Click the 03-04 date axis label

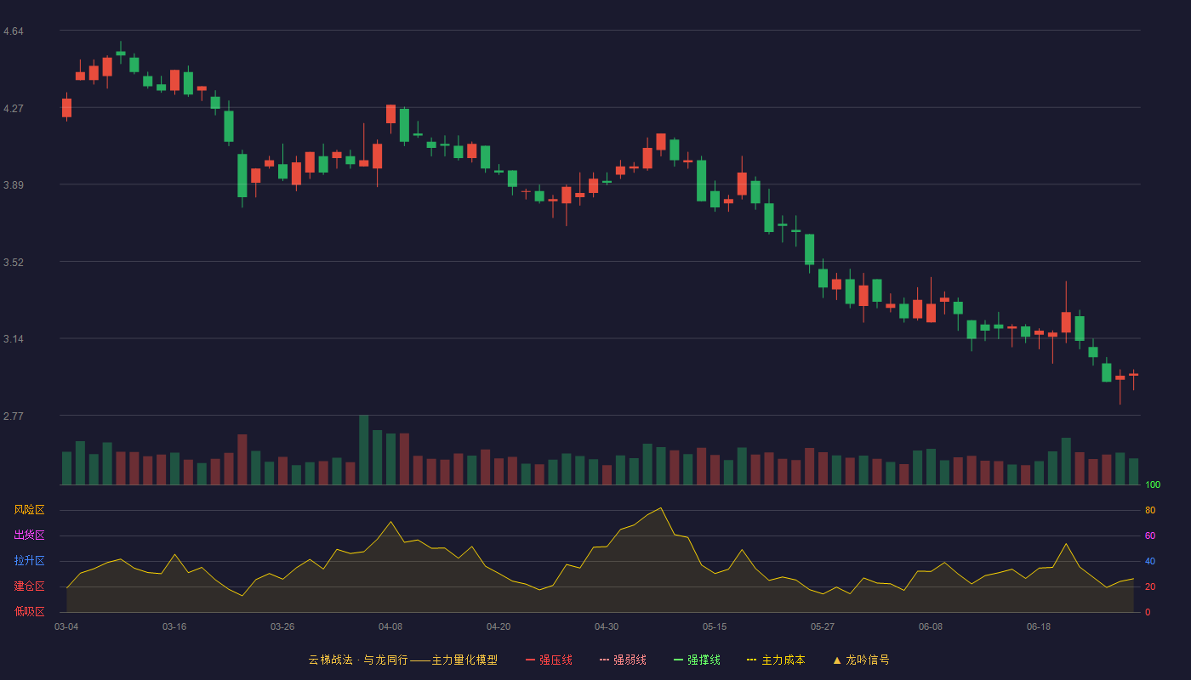[66, 626]
